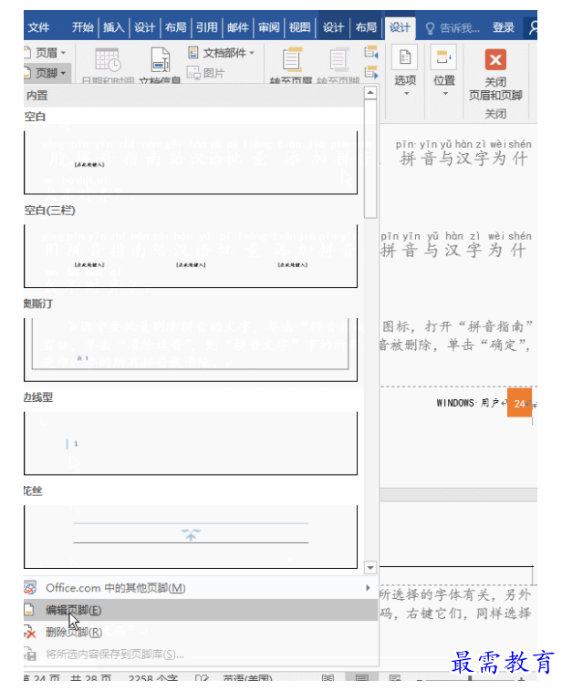This screenshot has height=691, width=562.
Task: Click the previous section navigation icon
Action: click(371, 53)
